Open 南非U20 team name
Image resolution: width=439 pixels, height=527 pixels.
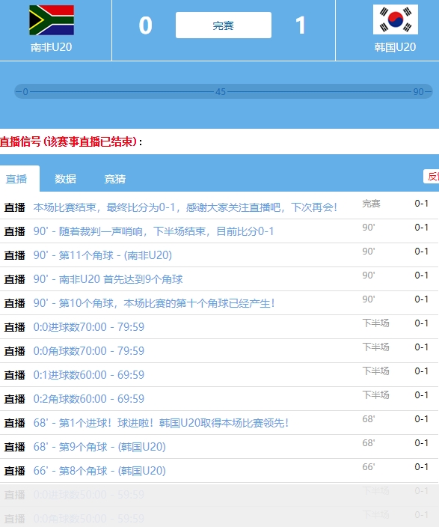click(52, 47)
